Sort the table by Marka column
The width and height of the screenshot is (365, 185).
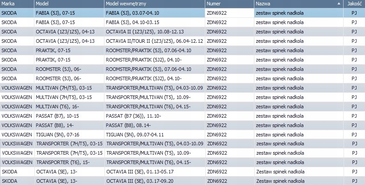pyautogui.click(x=17, y=4)
